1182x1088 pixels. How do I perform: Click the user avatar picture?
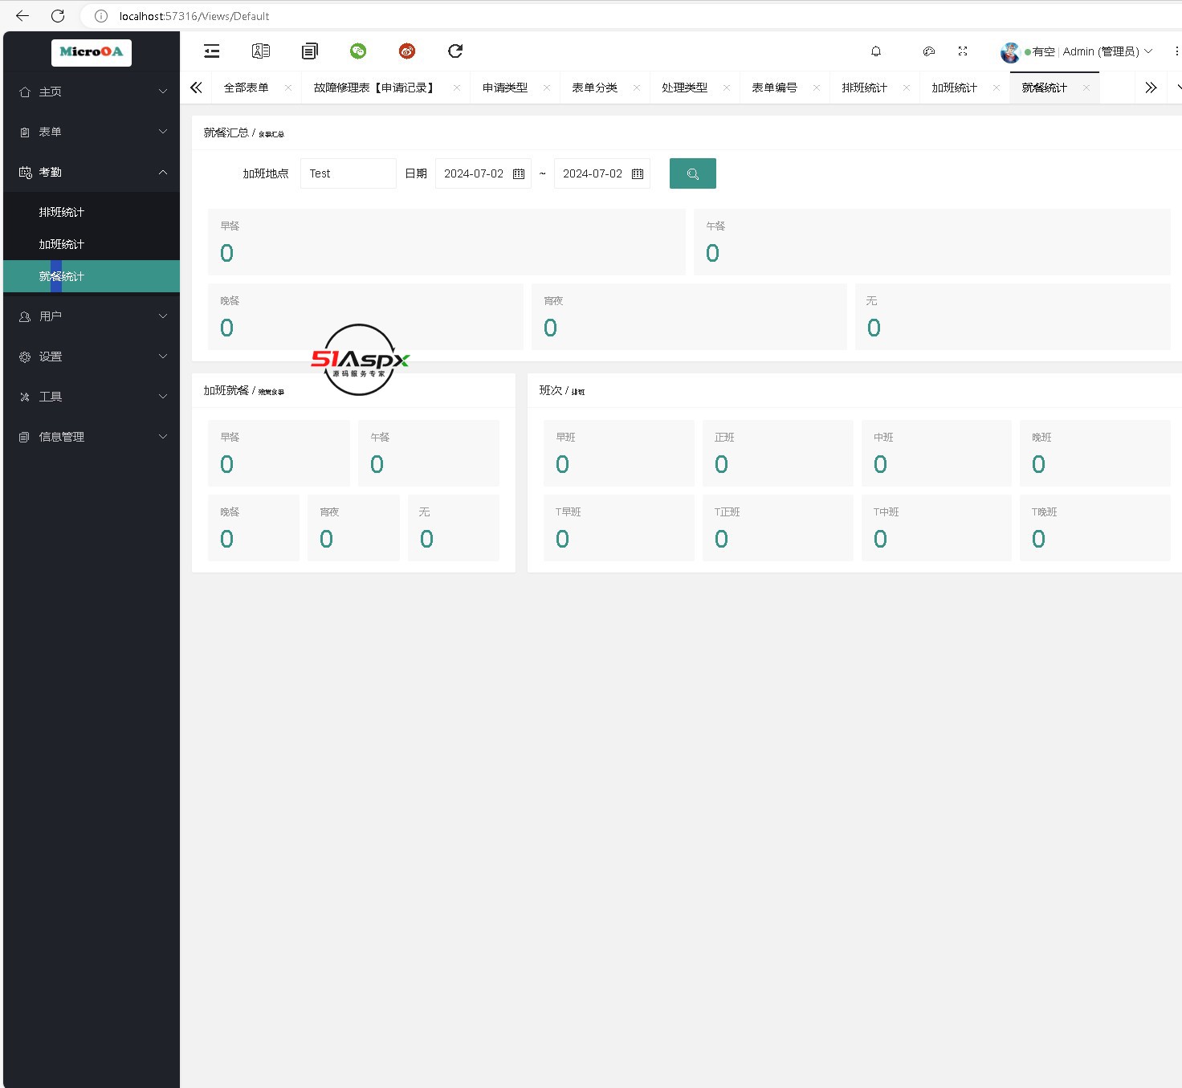point(1010,52)
